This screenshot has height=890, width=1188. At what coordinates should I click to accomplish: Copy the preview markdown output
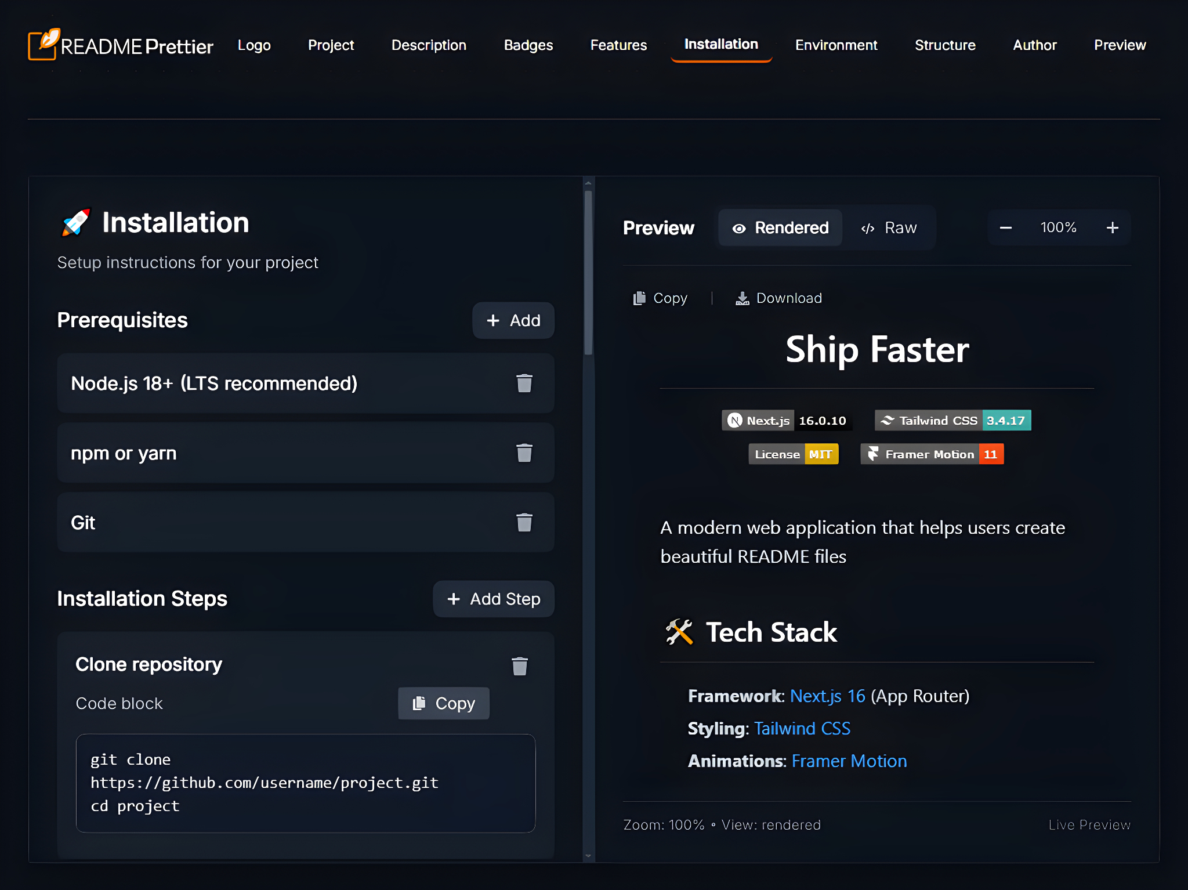[x=660, y=298]
